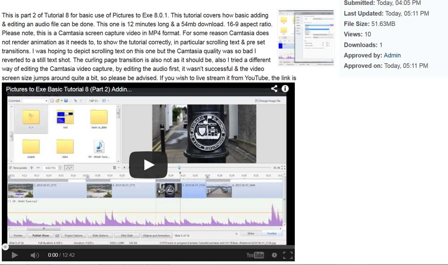The height and width of the screenshot is (265, 448).
Task: Select "Approved on: Today, 05:11 PM" text
Action: pos(386,66)
